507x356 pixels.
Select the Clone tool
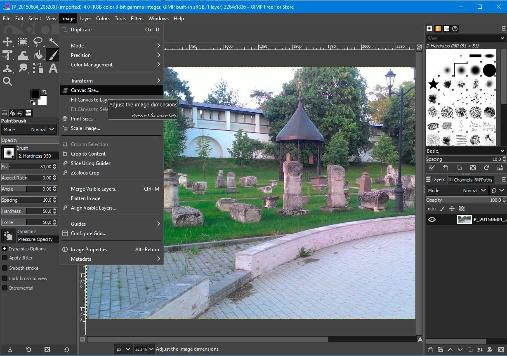[7, 68]
